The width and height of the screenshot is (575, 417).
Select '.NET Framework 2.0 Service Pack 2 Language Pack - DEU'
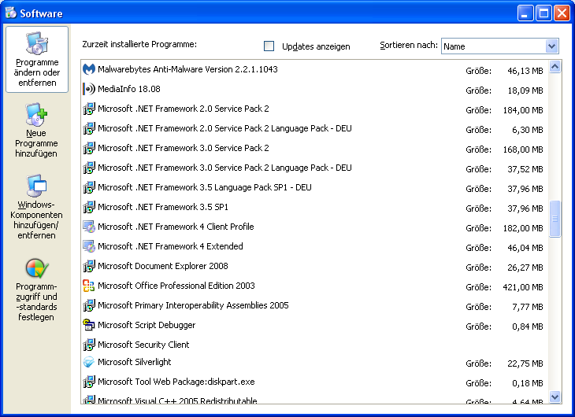point(314,128)
